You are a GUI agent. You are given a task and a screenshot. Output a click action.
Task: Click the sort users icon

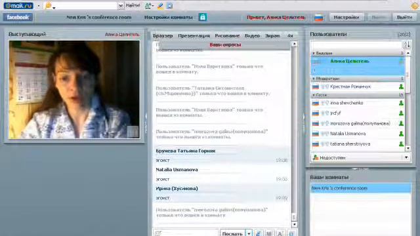coord(407,45)
